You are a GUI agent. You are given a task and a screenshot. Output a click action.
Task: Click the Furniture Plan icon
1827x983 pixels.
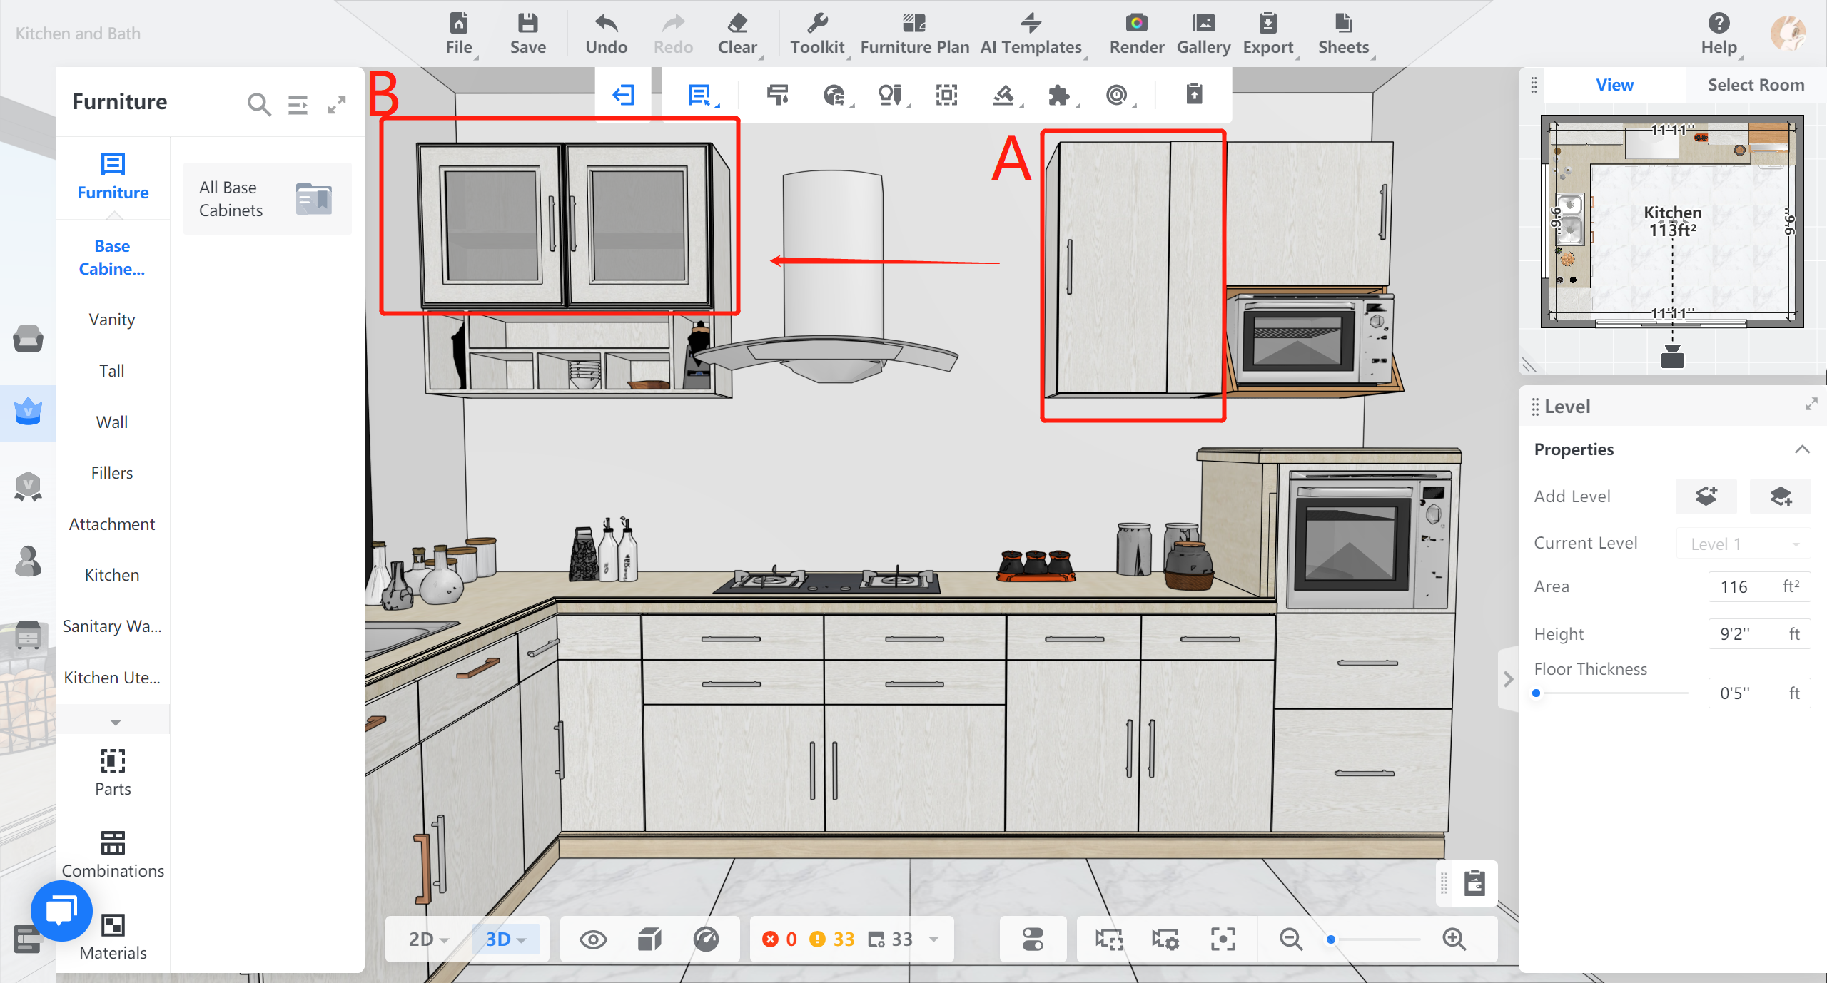913,24
